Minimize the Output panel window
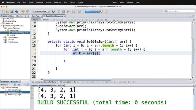This screenshot has width=196, height=110. tap(194, 85)
